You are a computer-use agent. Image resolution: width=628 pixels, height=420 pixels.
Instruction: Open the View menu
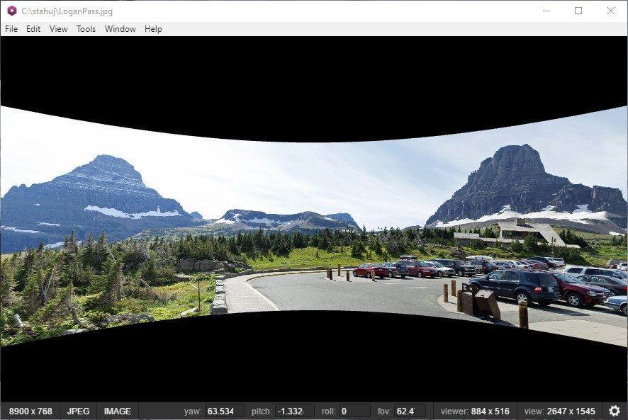coord(58,29)
